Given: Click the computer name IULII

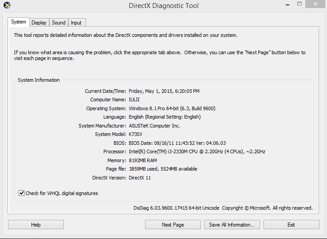Looking at the screenshot, I should 134,100.
